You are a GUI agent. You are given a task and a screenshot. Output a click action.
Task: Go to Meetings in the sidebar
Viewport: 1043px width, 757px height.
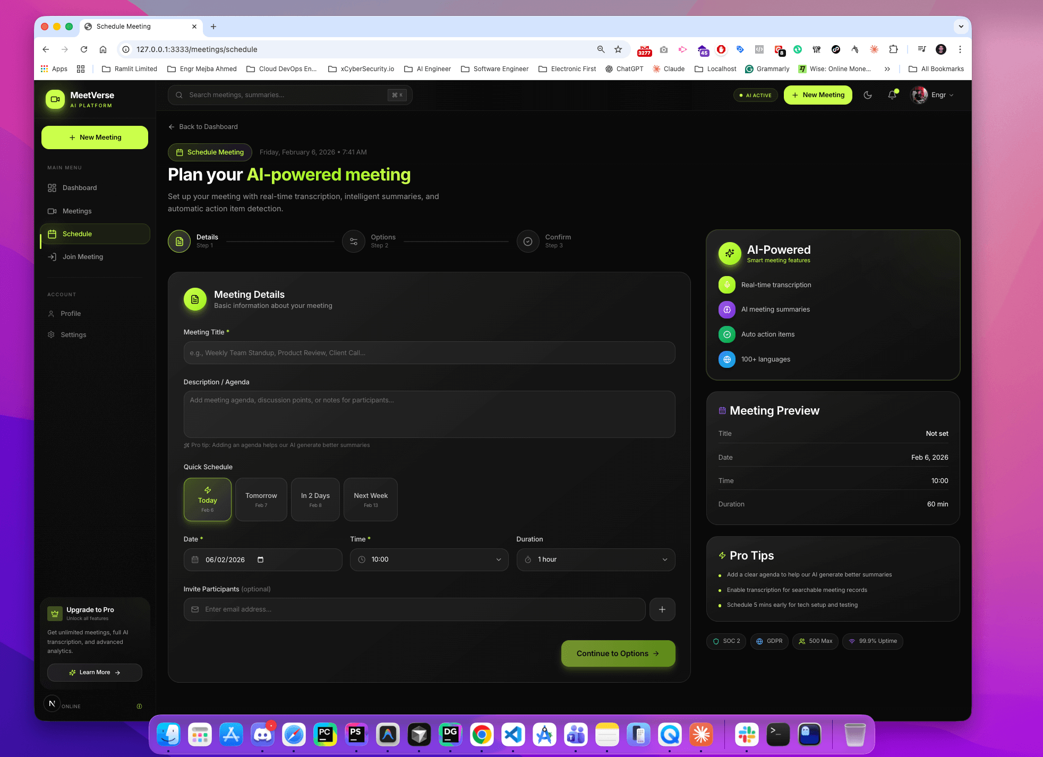click(x=77, y=211)
